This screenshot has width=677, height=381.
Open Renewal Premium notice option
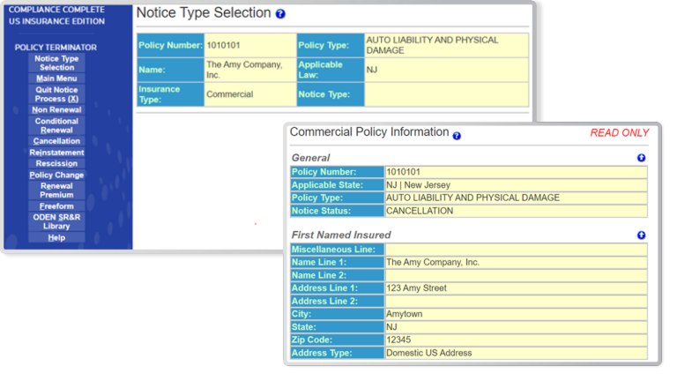click(x=56, y=190)
